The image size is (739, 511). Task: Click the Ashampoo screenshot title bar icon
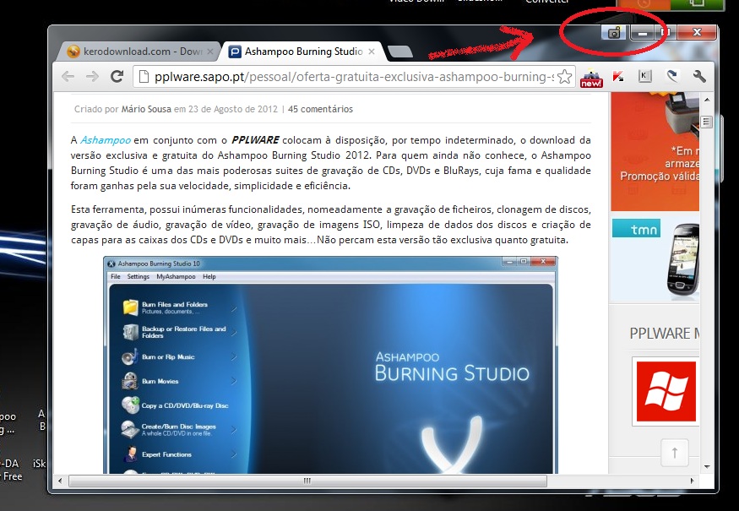click(x=111, y=264)
